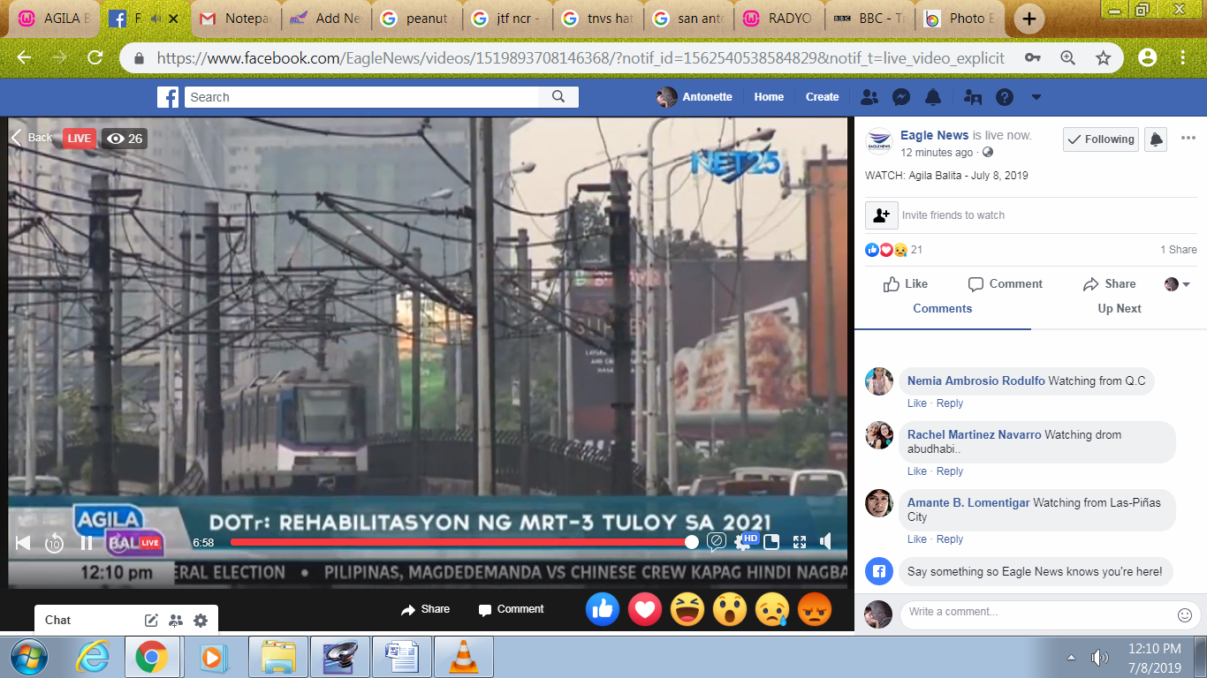Mute the video using the speaker icon
1207x678 pixels.
(825, 542)
